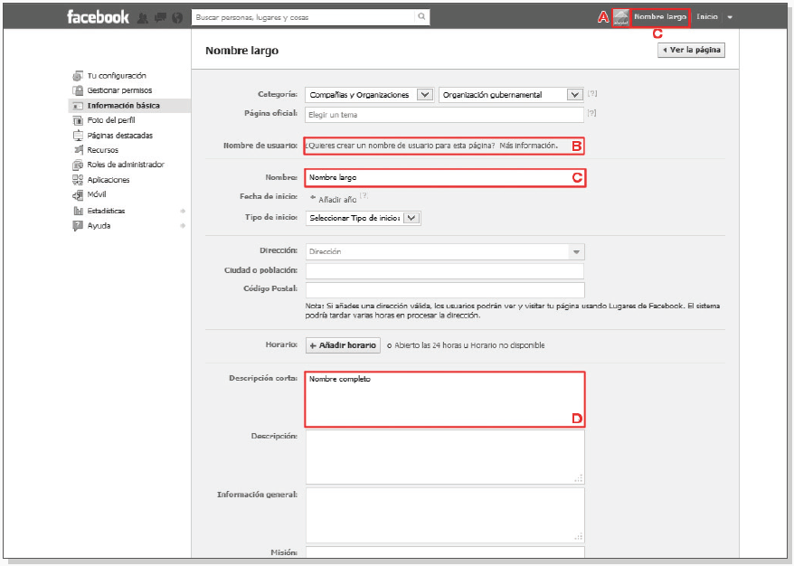Screen dimensions: 794x566
Task: Click the profile thumbnail in the header
Action: pos(620,17)
